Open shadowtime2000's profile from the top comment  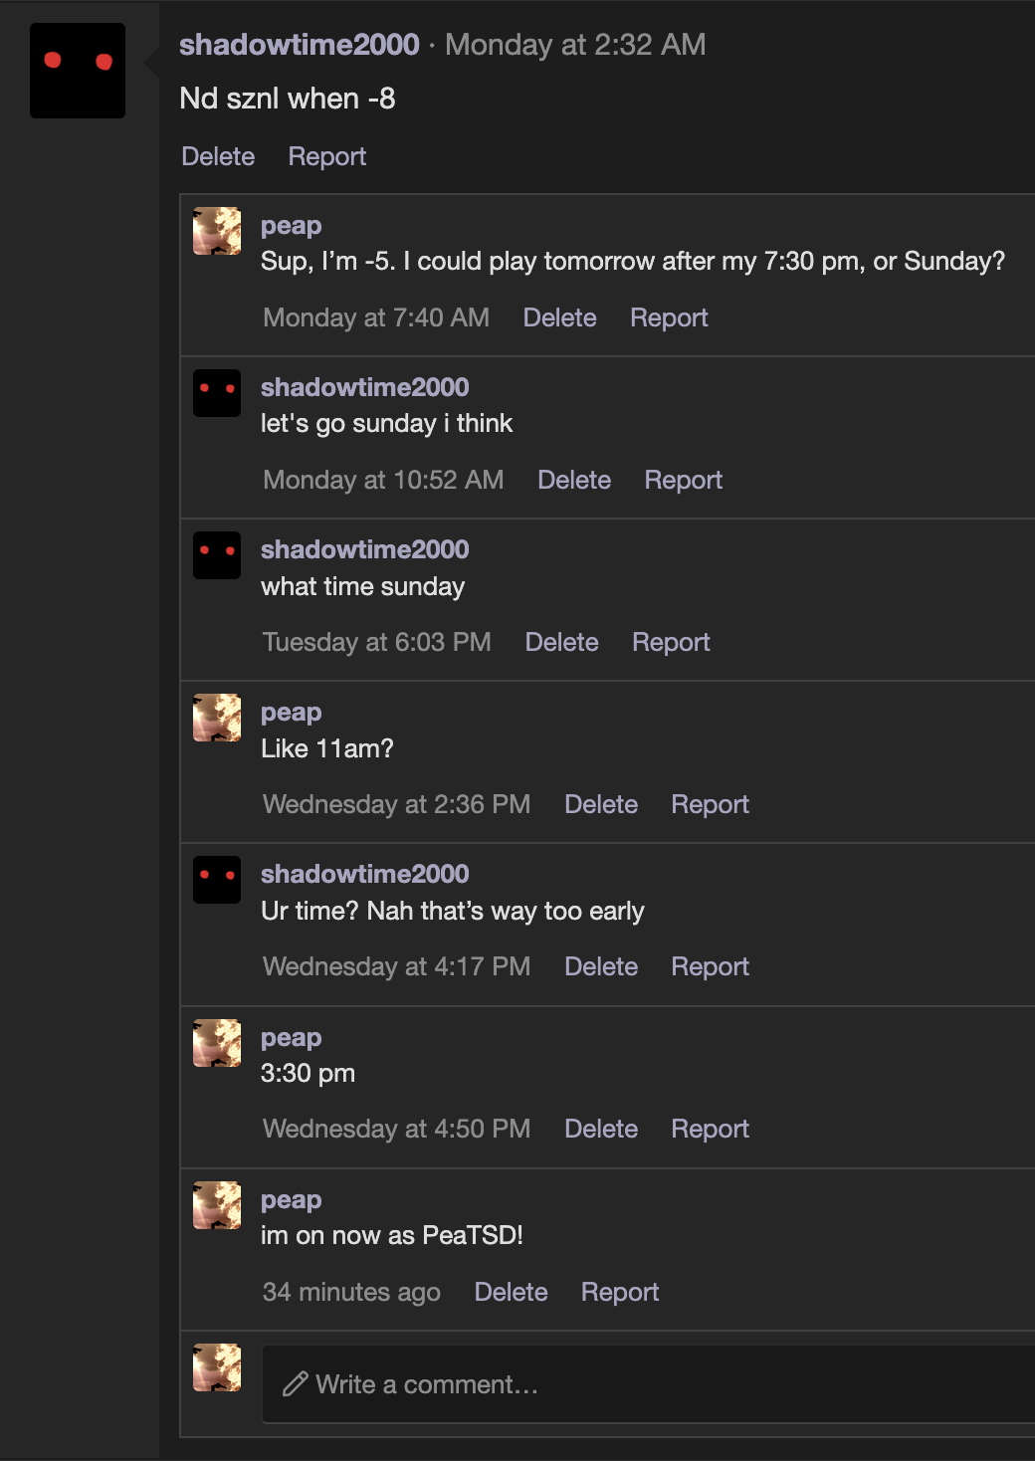tap(298, 45)
